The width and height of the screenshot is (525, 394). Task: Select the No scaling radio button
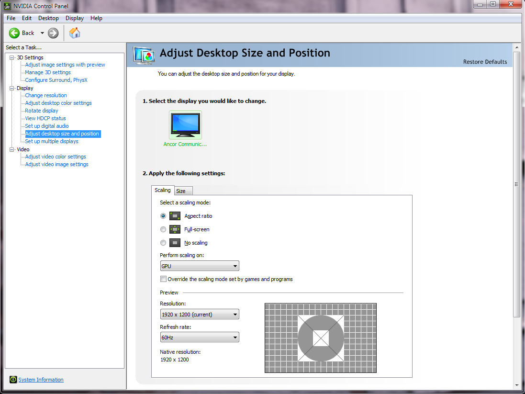tap(163, 243)
